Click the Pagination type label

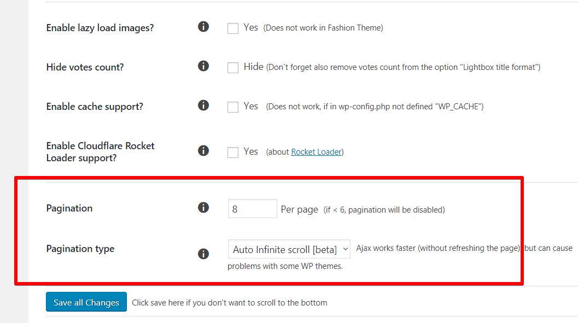80,249
